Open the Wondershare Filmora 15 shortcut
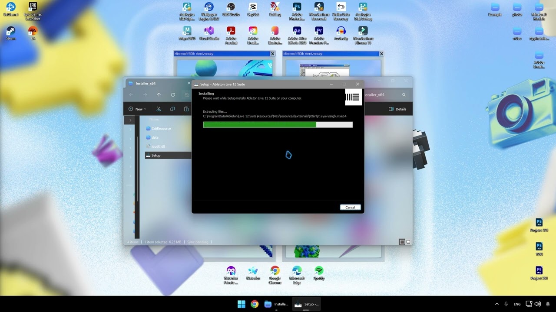The image size is (556, 312). 363,36
